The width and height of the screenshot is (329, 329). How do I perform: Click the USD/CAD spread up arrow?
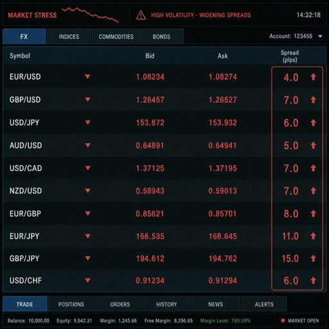click(313, 168)
